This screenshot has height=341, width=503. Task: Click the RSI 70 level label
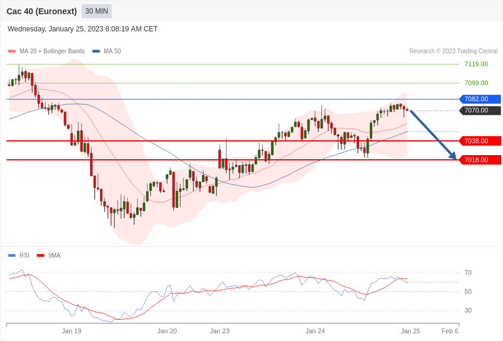pos(468,272)
